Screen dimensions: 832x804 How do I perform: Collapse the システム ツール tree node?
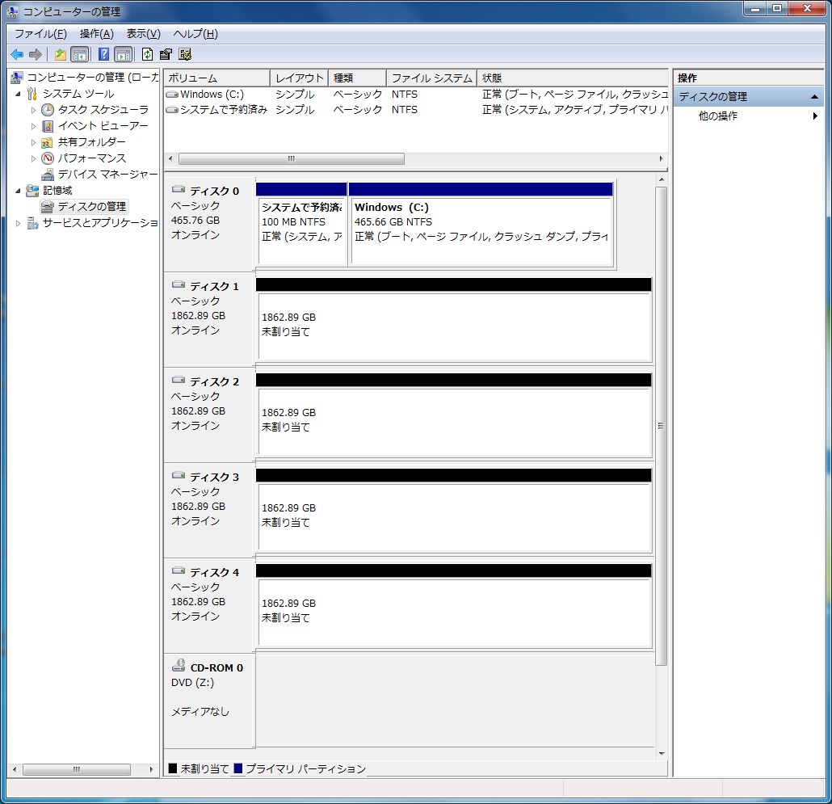point(19,94)
